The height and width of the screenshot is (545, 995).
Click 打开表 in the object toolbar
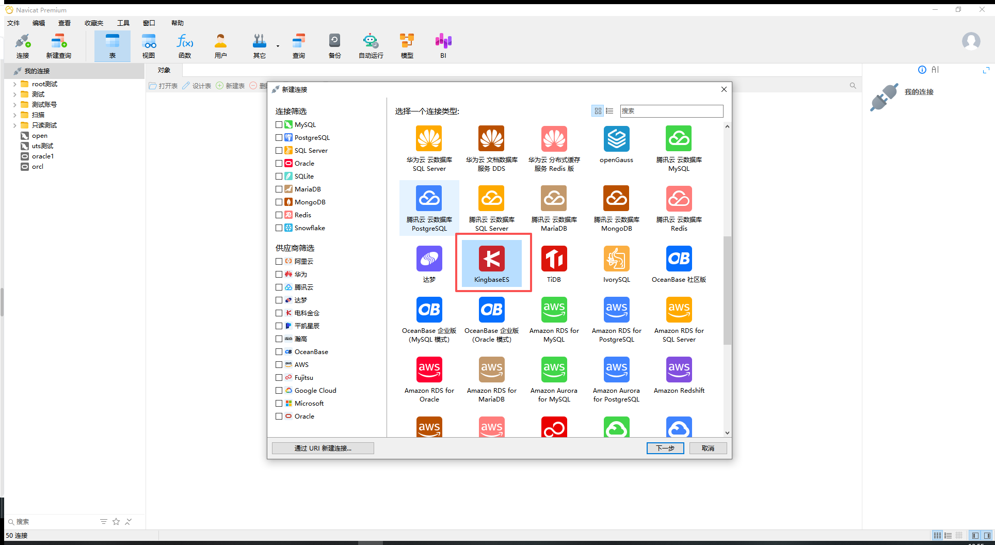coord(163,86)
